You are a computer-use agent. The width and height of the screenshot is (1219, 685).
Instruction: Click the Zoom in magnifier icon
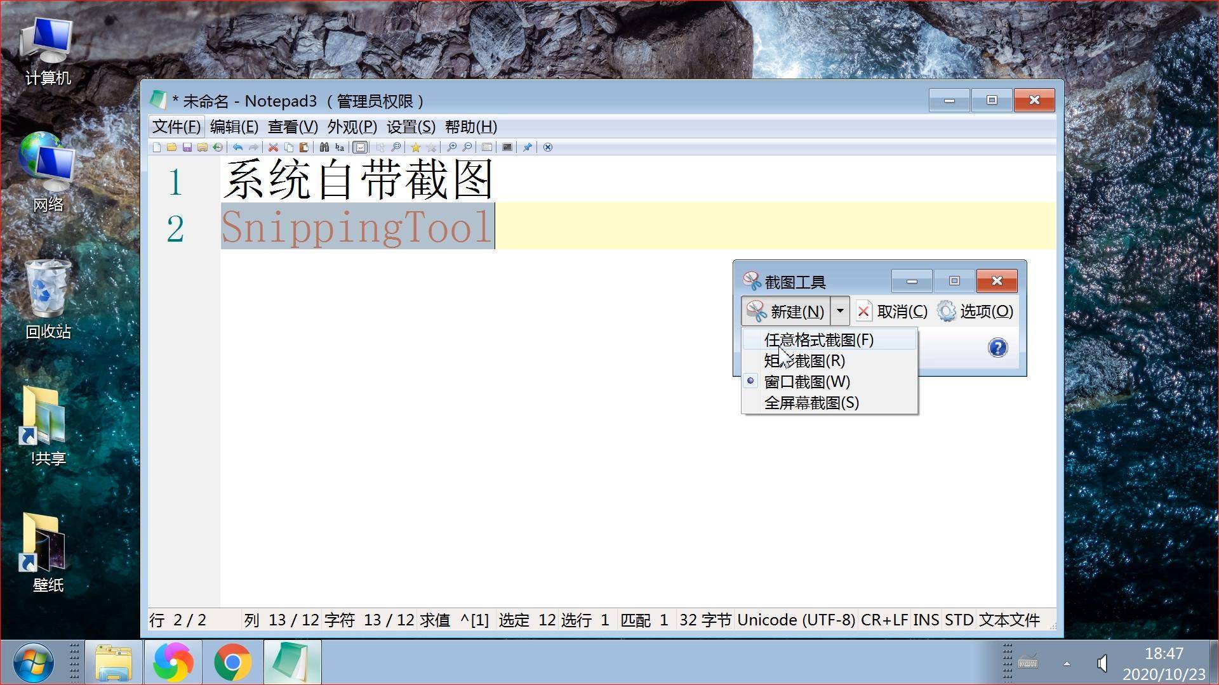pos(451,147)
